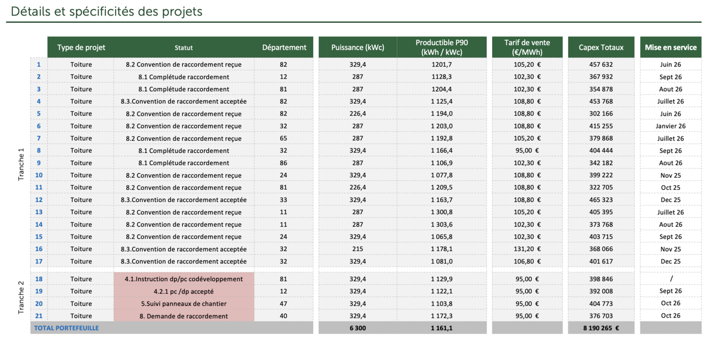
Task: Click productible value '1 209,5'
Action: click(x=442, y=187)
